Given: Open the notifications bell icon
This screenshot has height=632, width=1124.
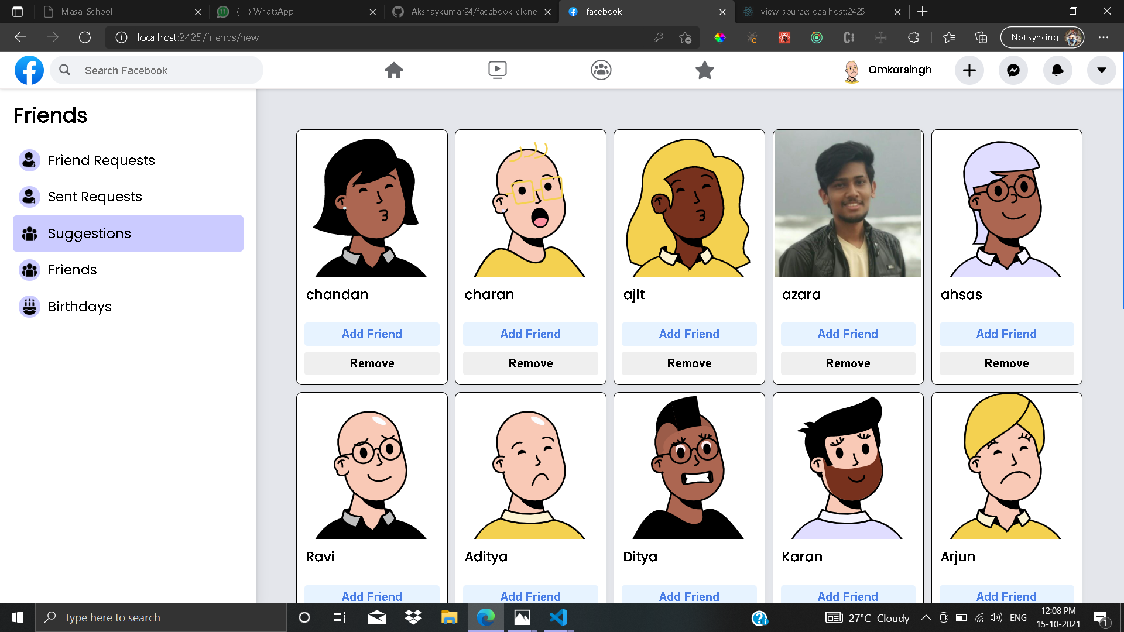Looking at the screenshot, I should click(1057, 70).
